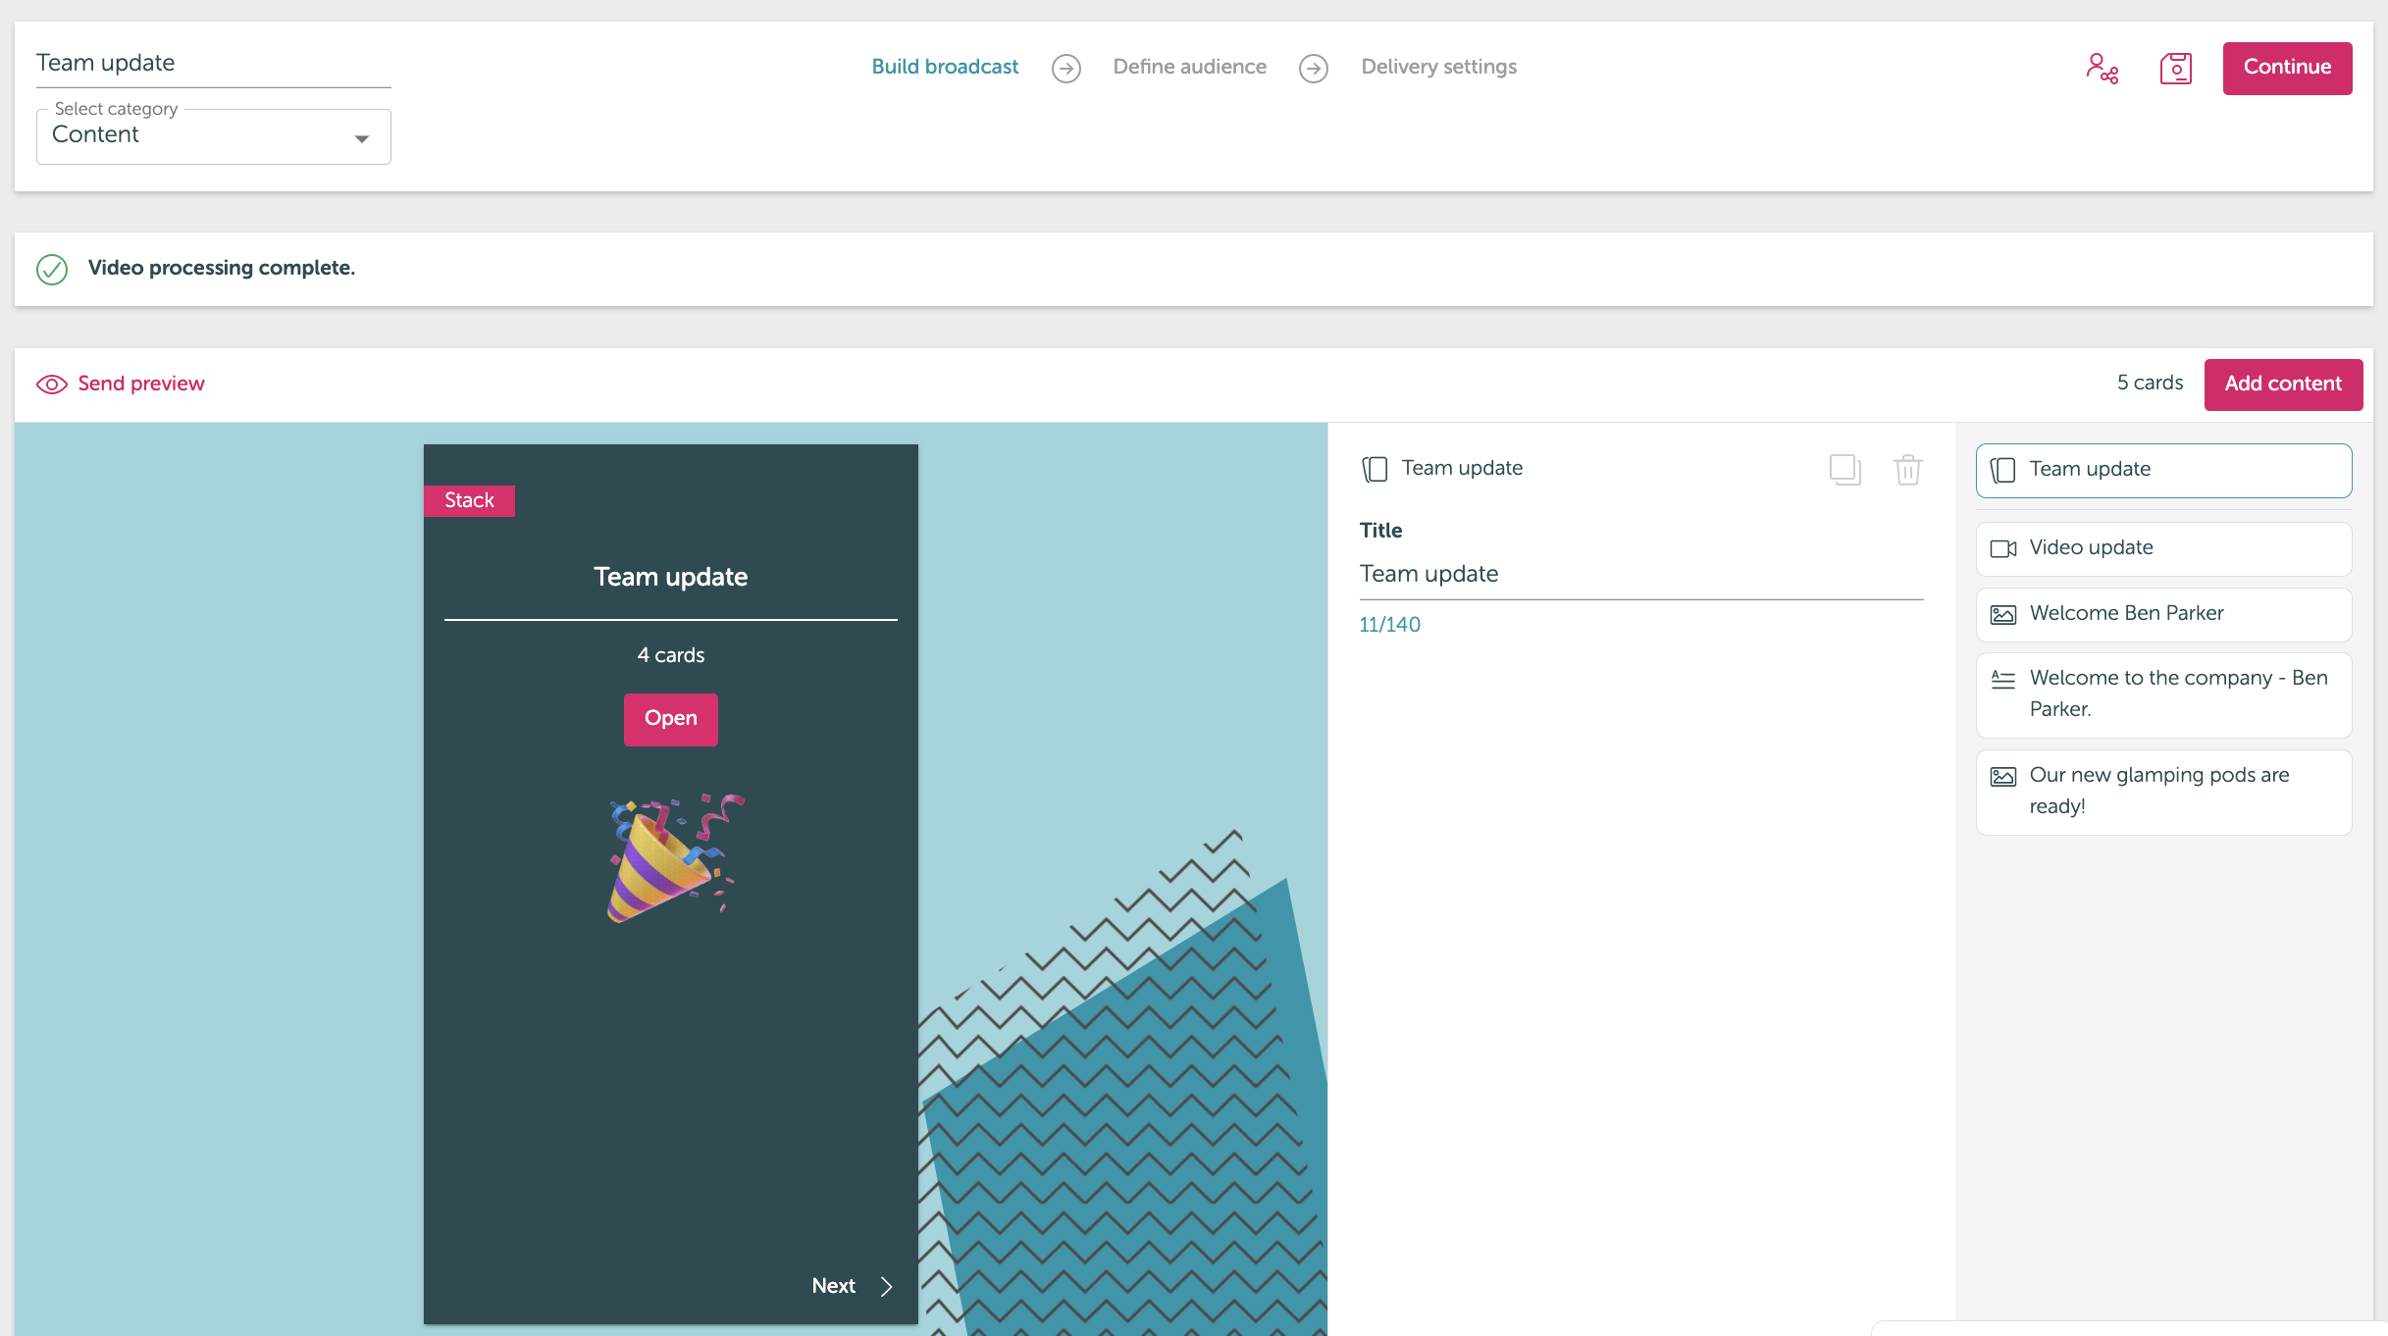The width and height of the screenshot is (2388, 1336).
Task: Select Team update card in list
Action: (x=2163, y=470)
